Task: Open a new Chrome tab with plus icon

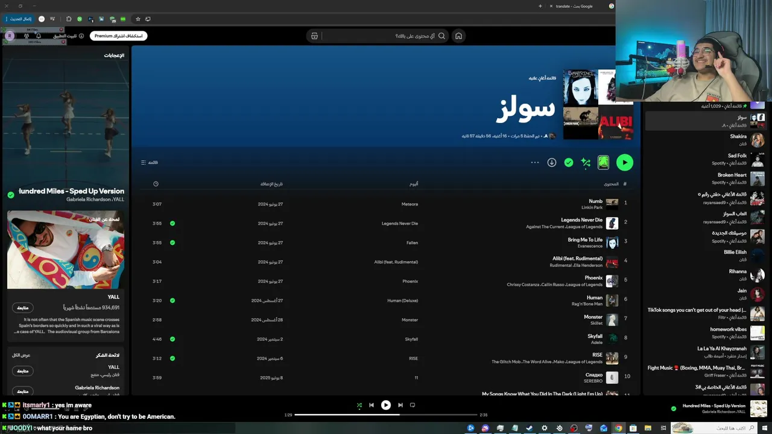Action: coord(540,6)
